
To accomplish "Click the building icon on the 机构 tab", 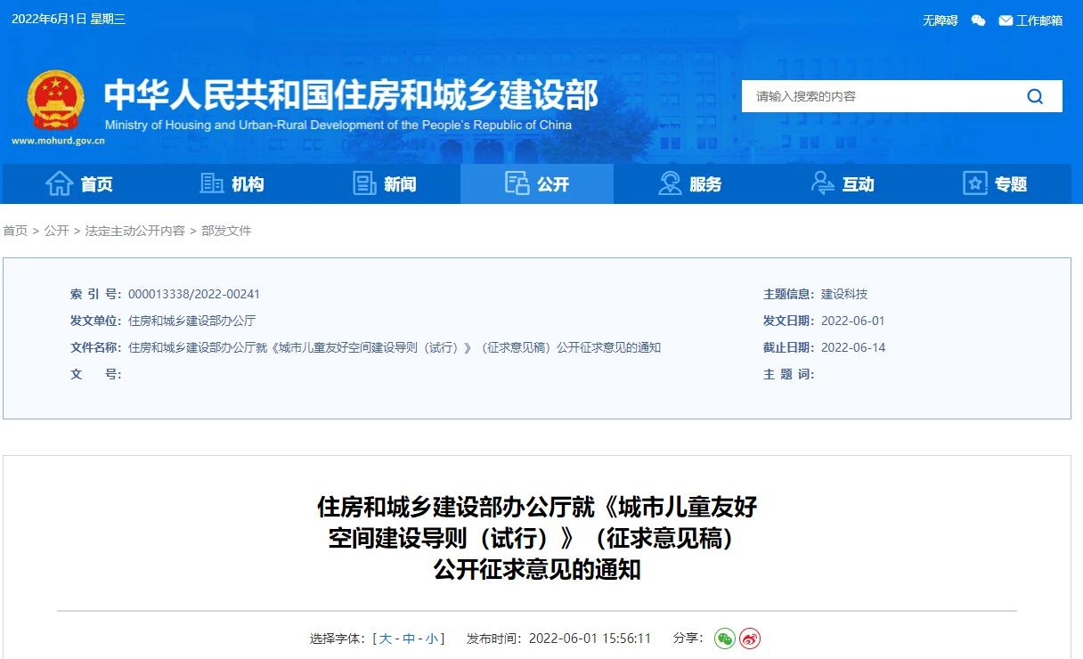I will pos(211,183).
